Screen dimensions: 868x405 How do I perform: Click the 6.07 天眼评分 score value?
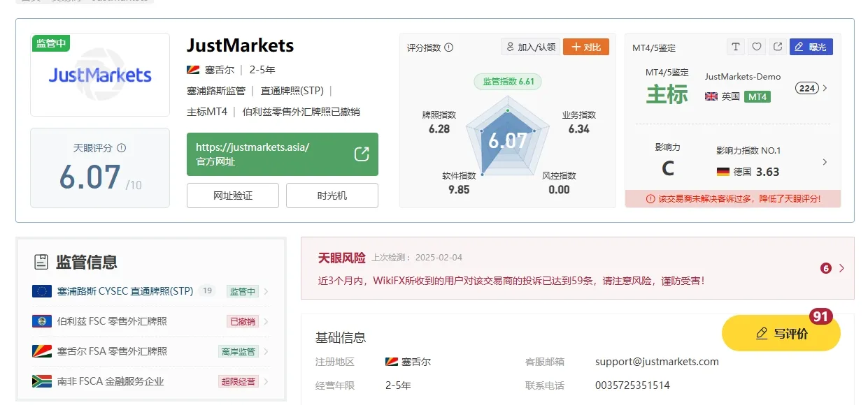(x=90, y=177)
